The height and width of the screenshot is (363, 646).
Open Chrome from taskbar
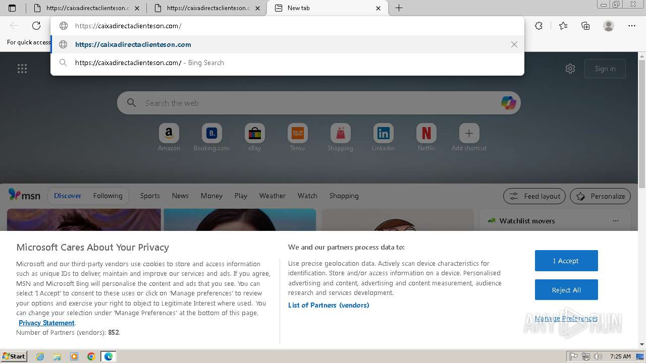pyautogui.click(x=91, y=356)
